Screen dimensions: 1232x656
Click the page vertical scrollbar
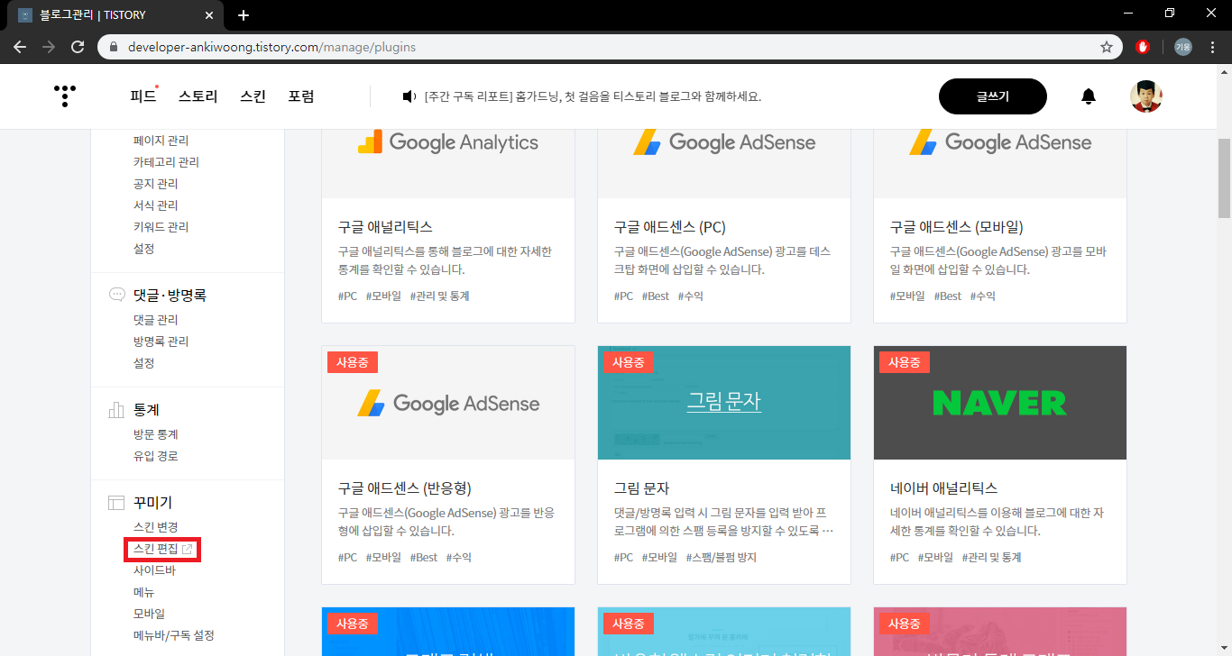(x=1224, y=178)
